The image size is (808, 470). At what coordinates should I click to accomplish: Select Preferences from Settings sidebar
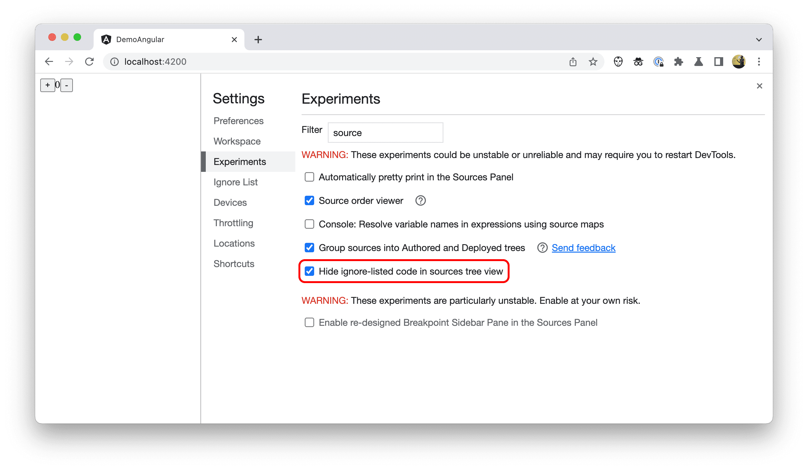tap(239, 120)
